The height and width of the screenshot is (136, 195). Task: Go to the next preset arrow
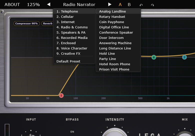click(x=110, y=5)
